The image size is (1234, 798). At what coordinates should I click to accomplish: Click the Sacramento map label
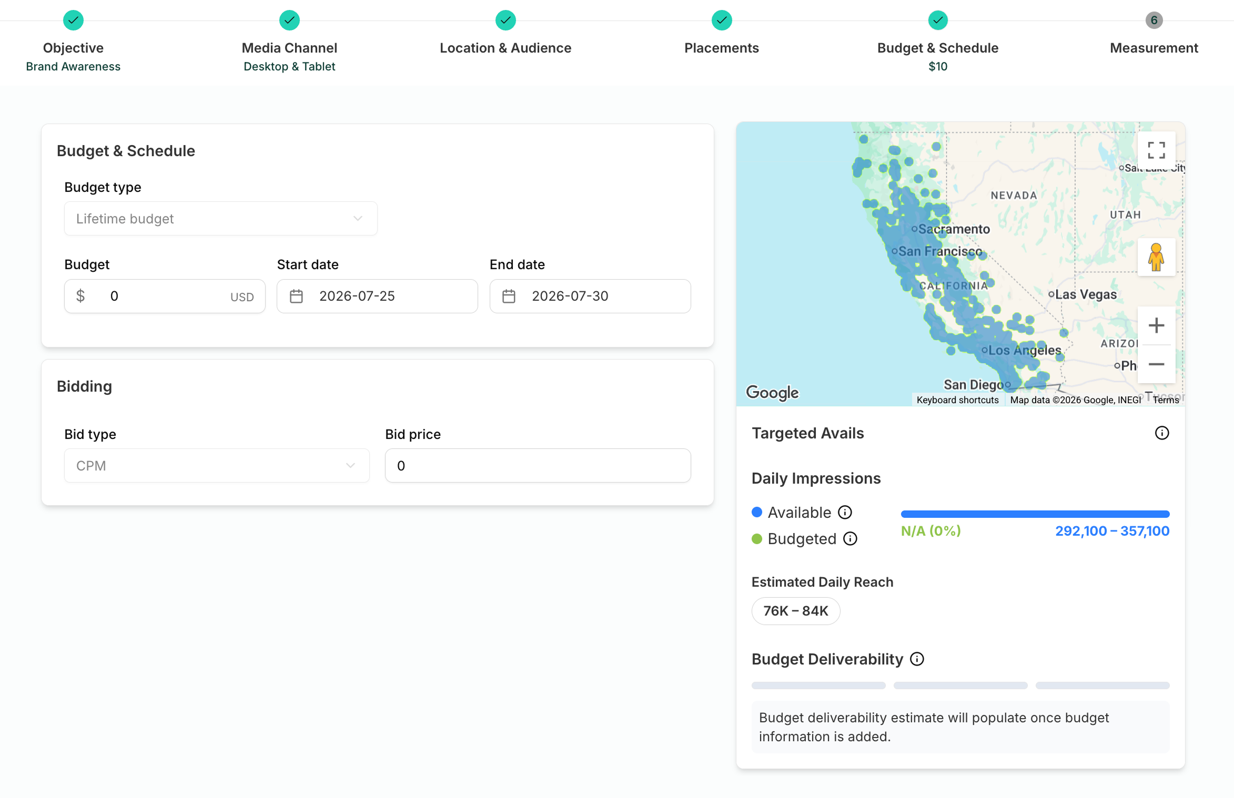(954, 229)
